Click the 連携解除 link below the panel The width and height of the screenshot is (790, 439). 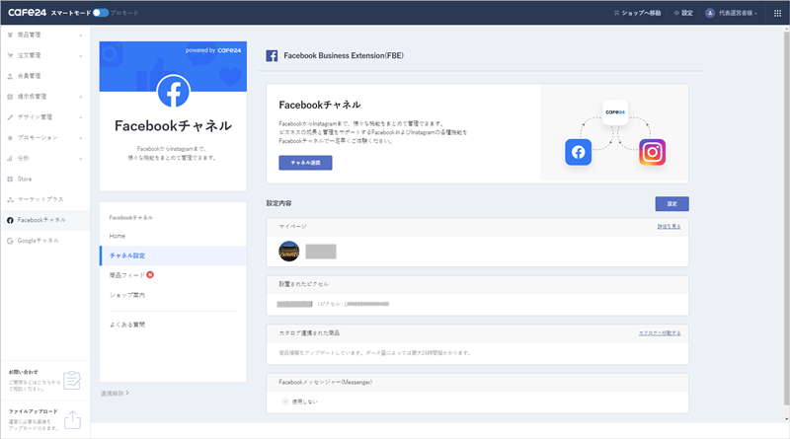click(115, 394)
